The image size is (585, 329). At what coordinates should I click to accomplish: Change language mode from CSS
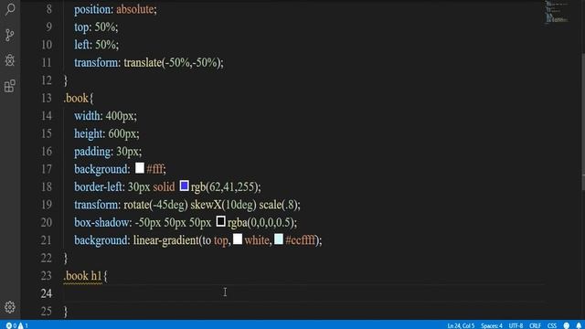point(552,325)
